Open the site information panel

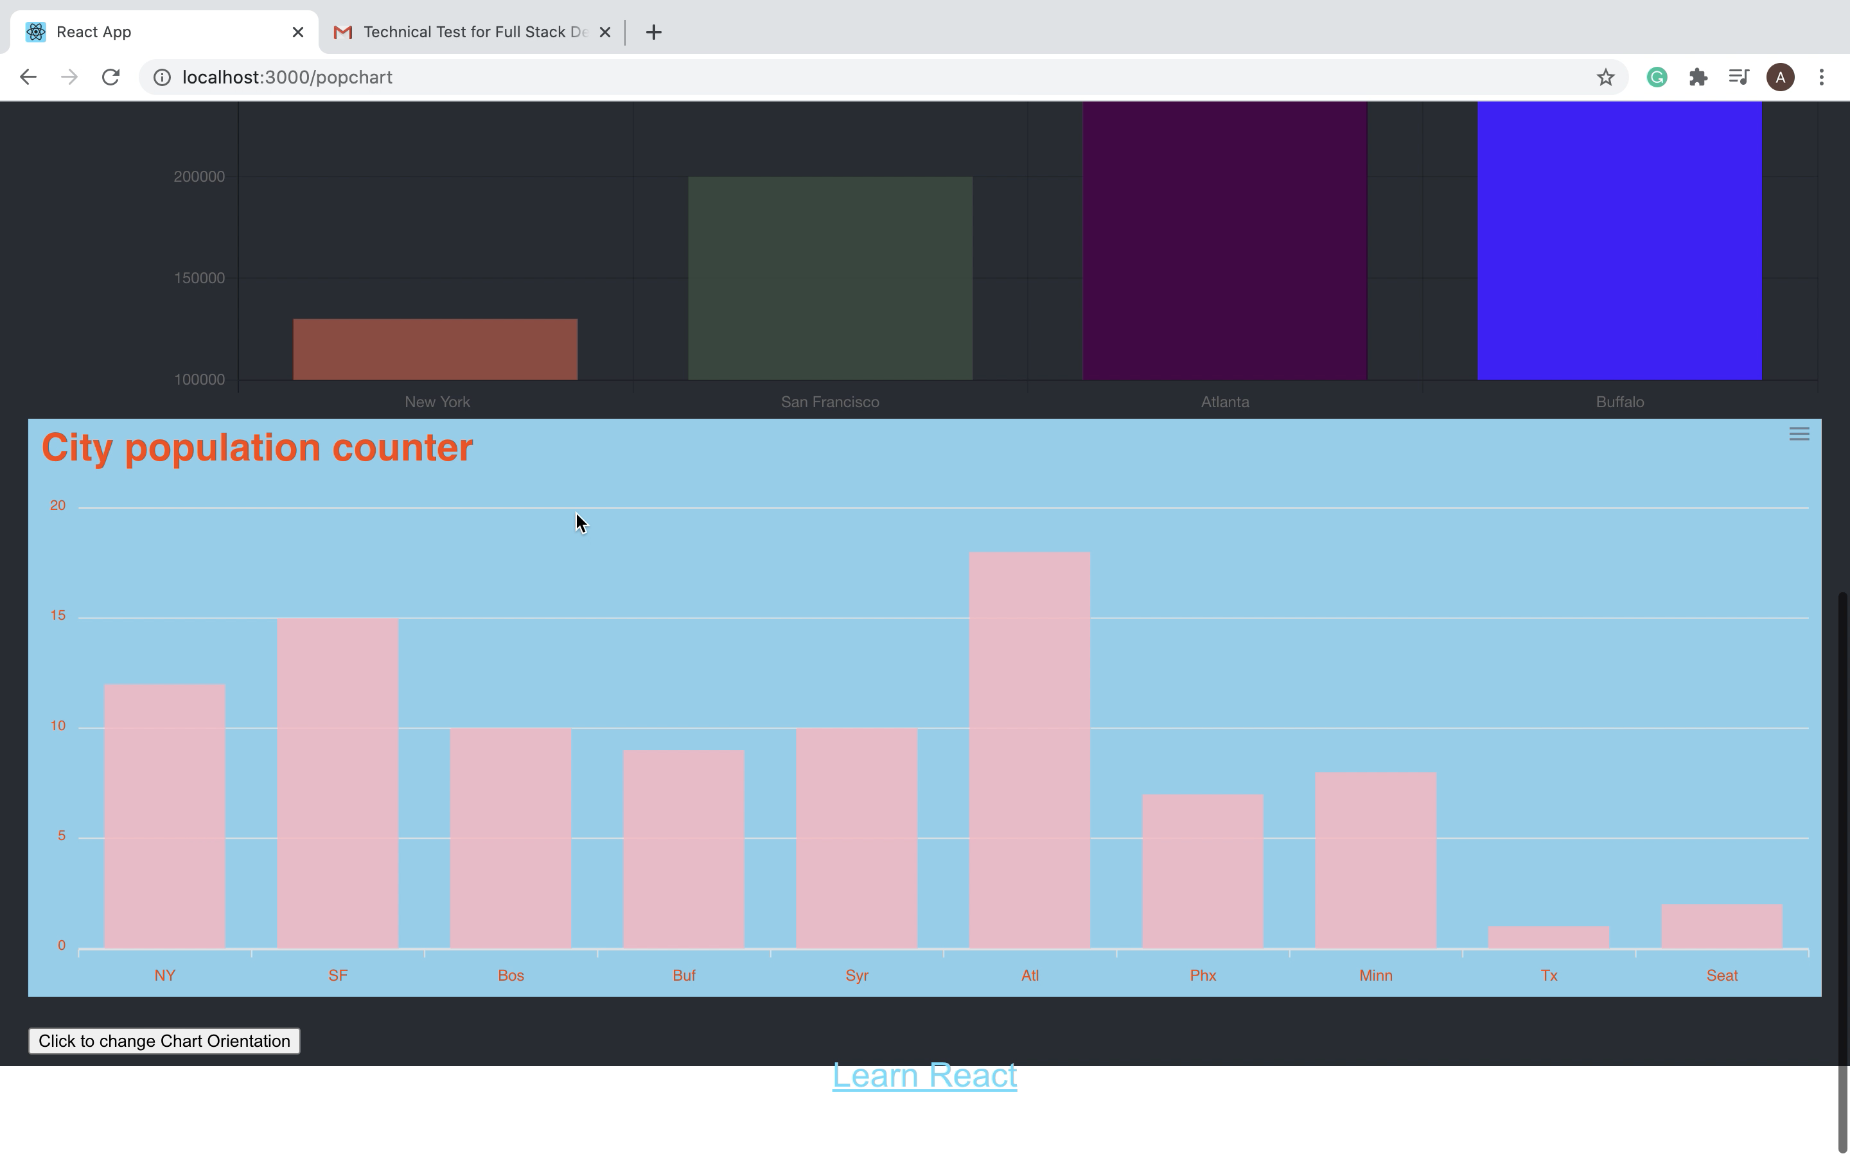click(x=161, y=76)
